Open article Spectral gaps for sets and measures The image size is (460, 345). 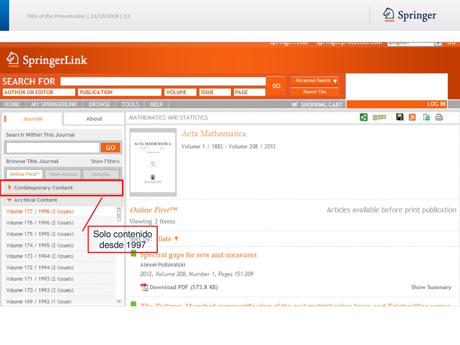pos(198,255)
